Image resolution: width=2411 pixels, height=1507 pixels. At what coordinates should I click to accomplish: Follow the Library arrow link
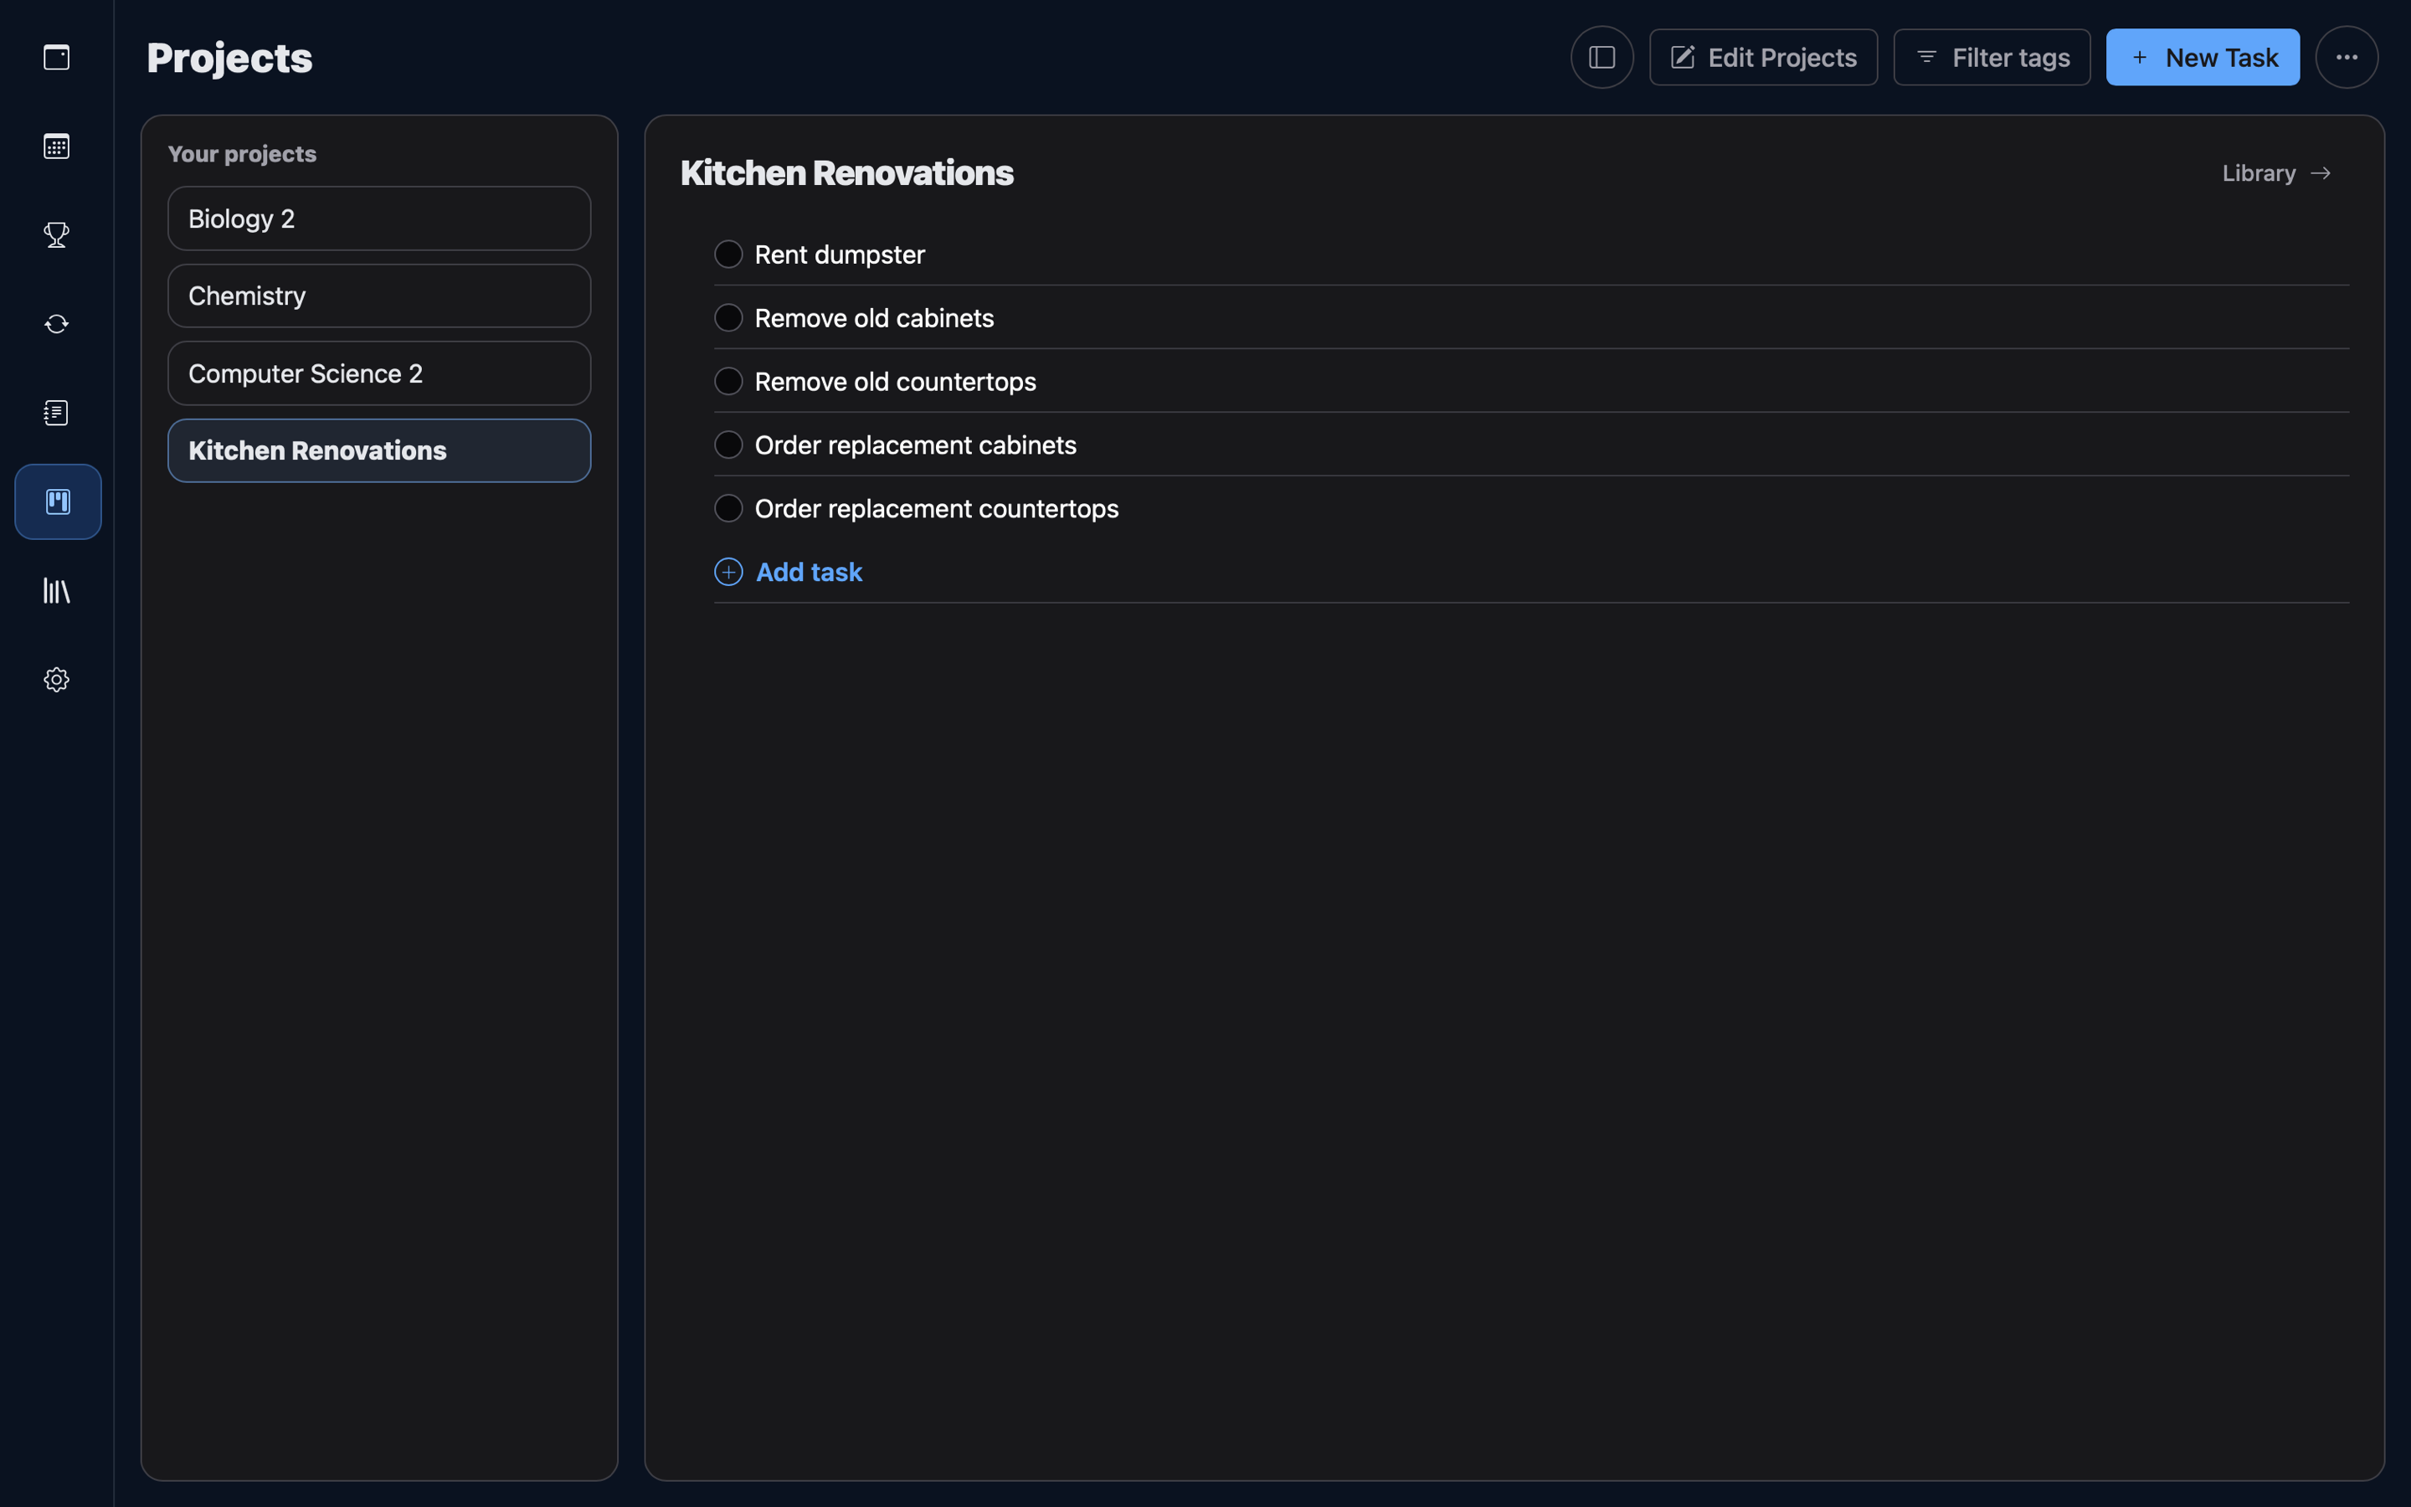[x=2276, y=173]
